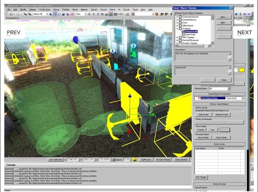Click the SmartObjectClass ellipsis browse button
Screen dimensions: 258x192
243,98
